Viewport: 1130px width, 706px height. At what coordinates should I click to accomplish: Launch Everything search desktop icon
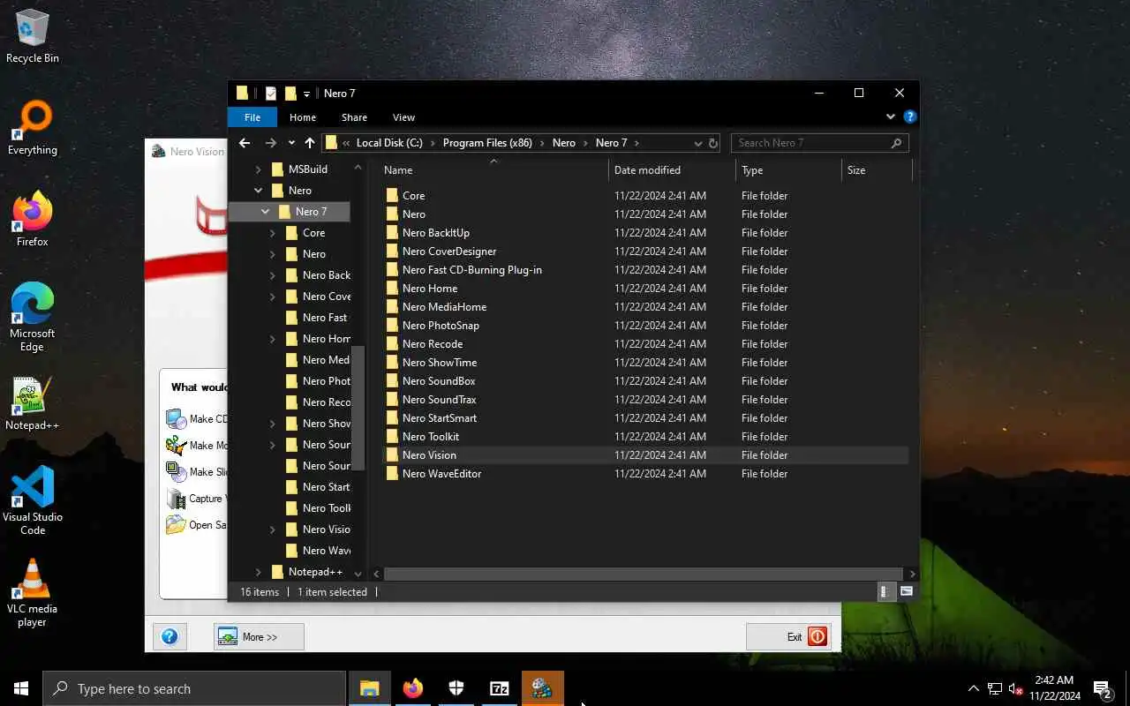[x=33, y=128]
